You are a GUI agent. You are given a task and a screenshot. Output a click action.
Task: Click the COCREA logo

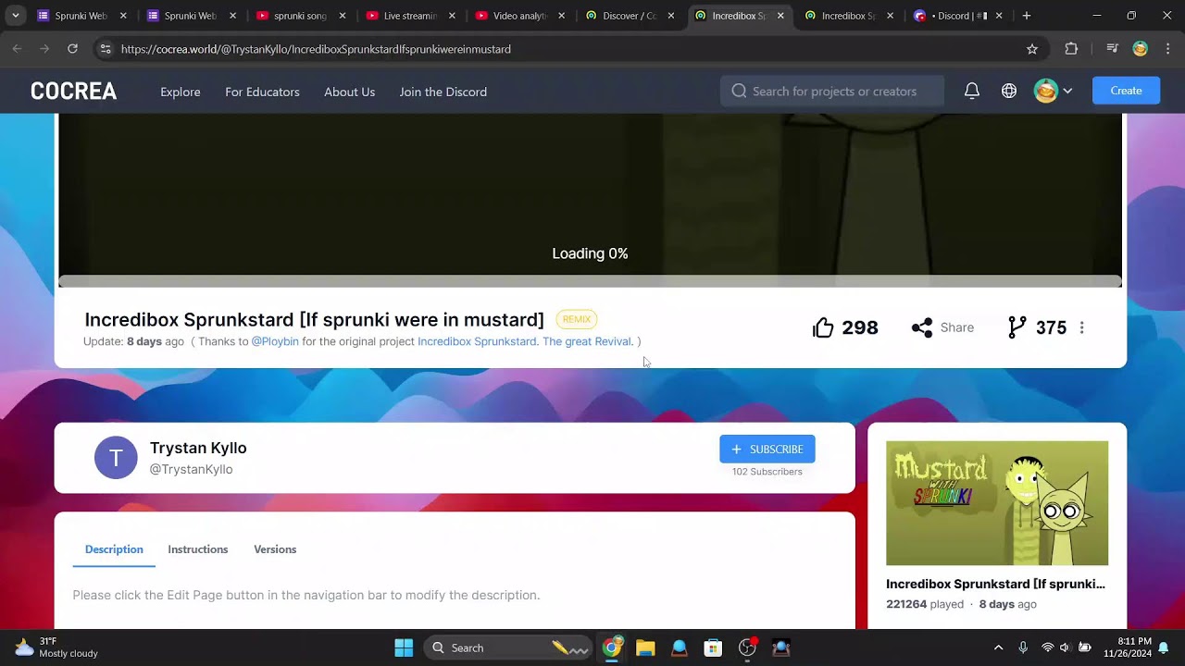pos(73,91)
